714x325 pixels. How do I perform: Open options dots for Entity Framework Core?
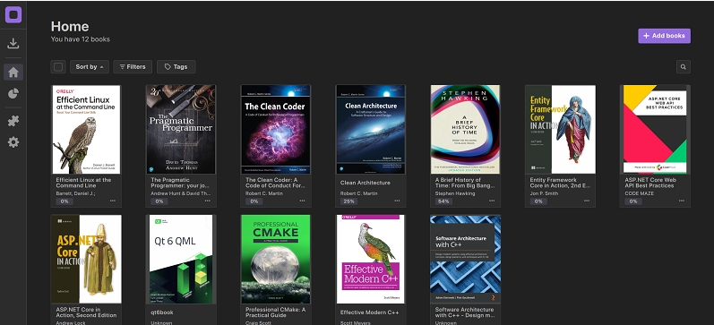(x=587, y=201)
